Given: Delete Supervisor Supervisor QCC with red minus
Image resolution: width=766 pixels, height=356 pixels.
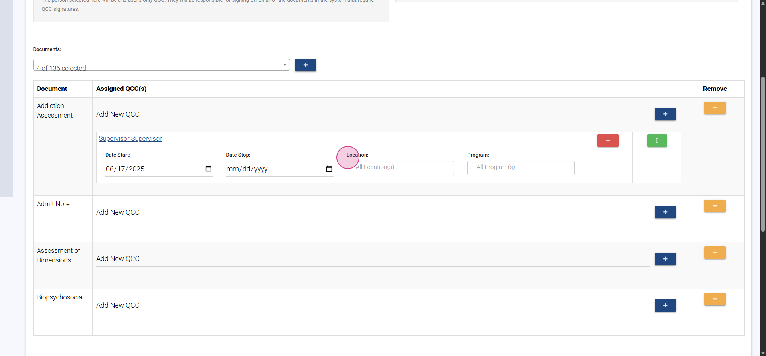Looking at the screenshot, I should 608,141.
